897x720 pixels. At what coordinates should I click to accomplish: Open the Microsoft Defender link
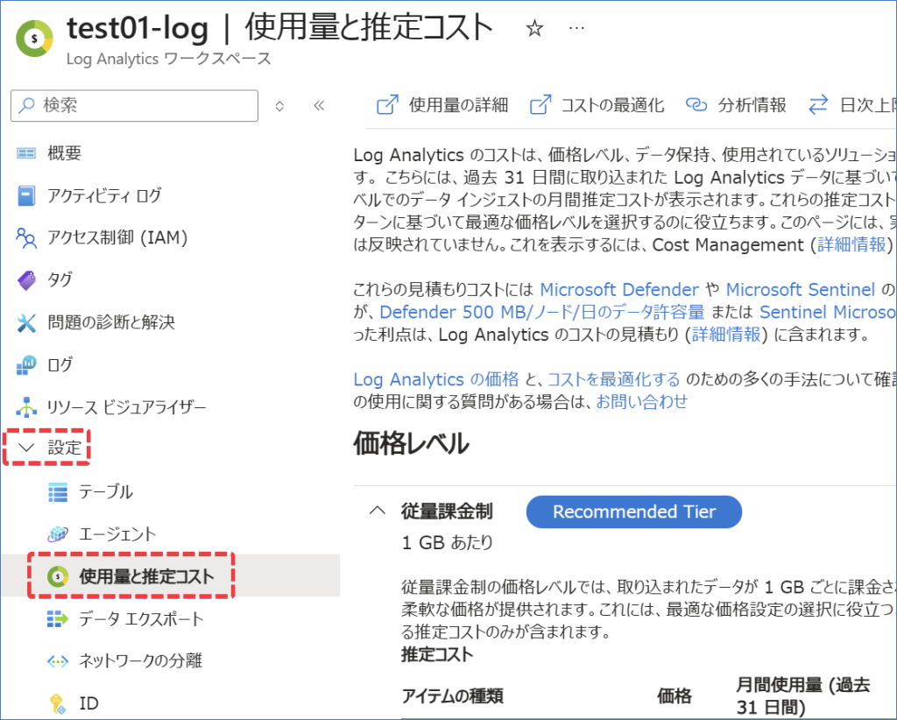coord(619,289)
